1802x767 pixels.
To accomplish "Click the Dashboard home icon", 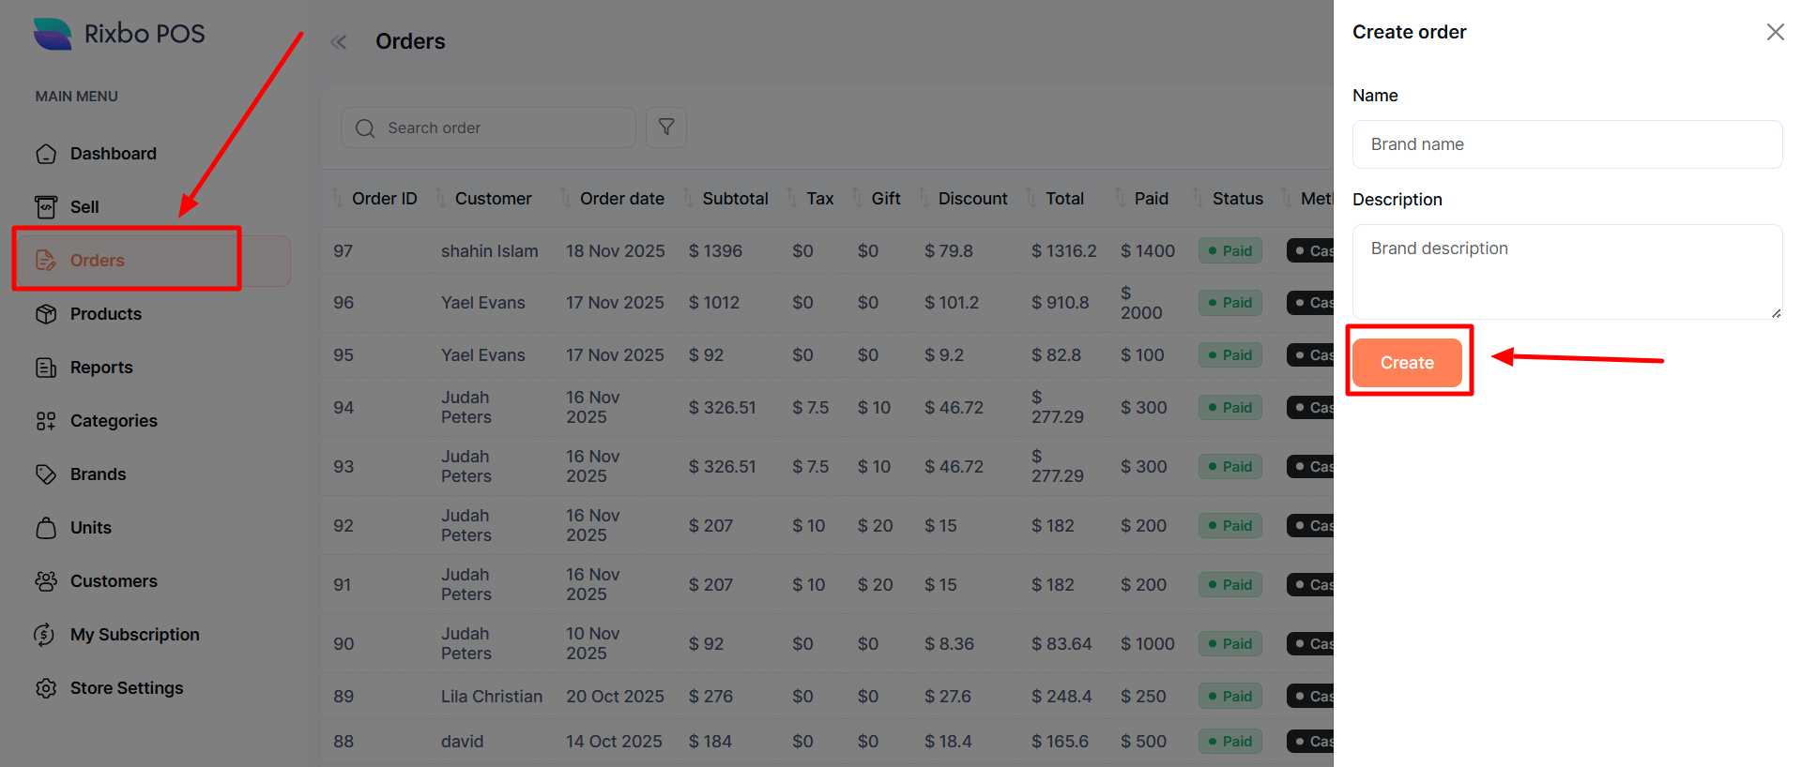I will click(46, 154).
